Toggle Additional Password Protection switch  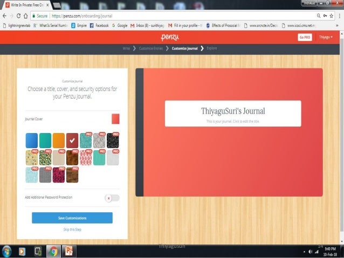tap(112, 198)
